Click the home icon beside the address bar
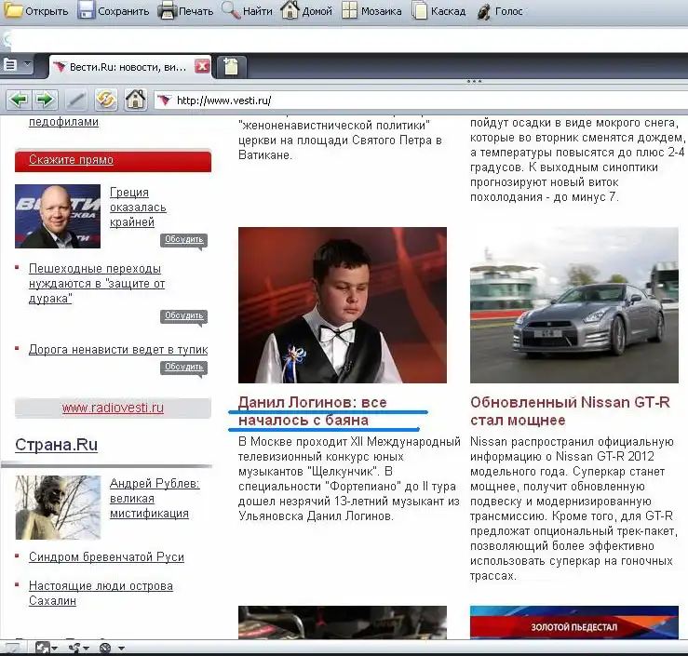This screenshot has height=656, width=688. [x=136, y=100]
